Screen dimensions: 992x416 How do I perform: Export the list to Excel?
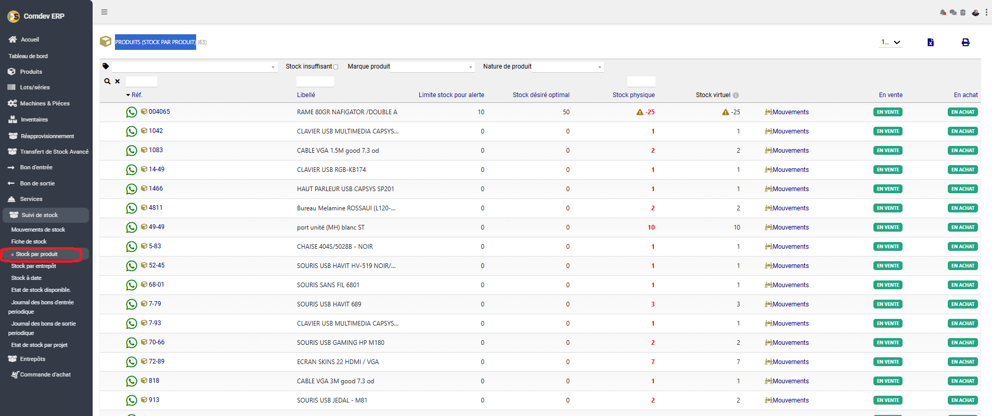[x=931, y=43]
